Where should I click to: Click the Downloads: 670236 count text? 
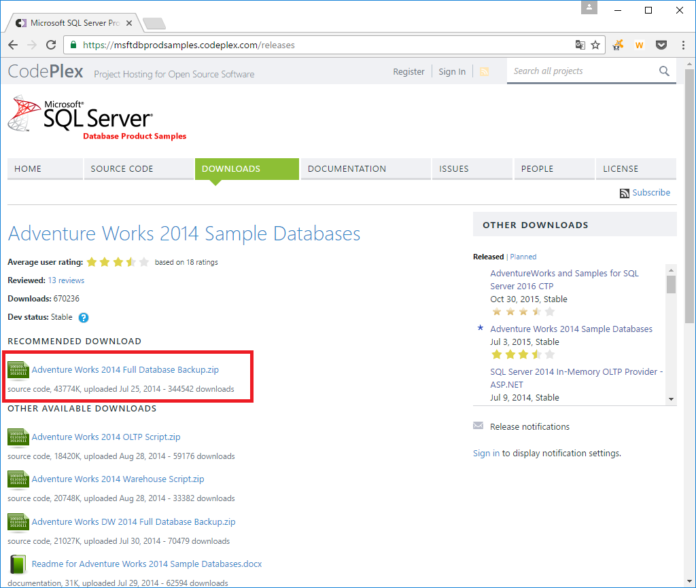pyautogui.click(x=43, y=299)
